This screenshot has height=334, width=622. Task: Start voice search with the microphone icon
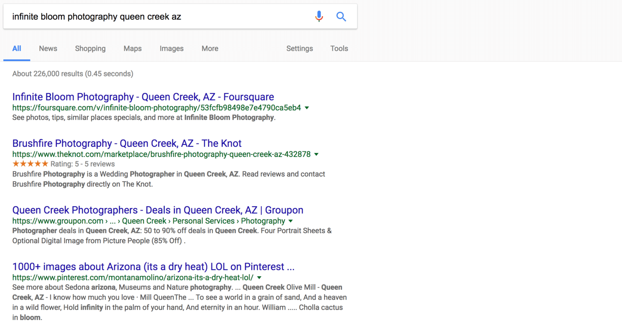pyautogui.click(x=318, y=17)
